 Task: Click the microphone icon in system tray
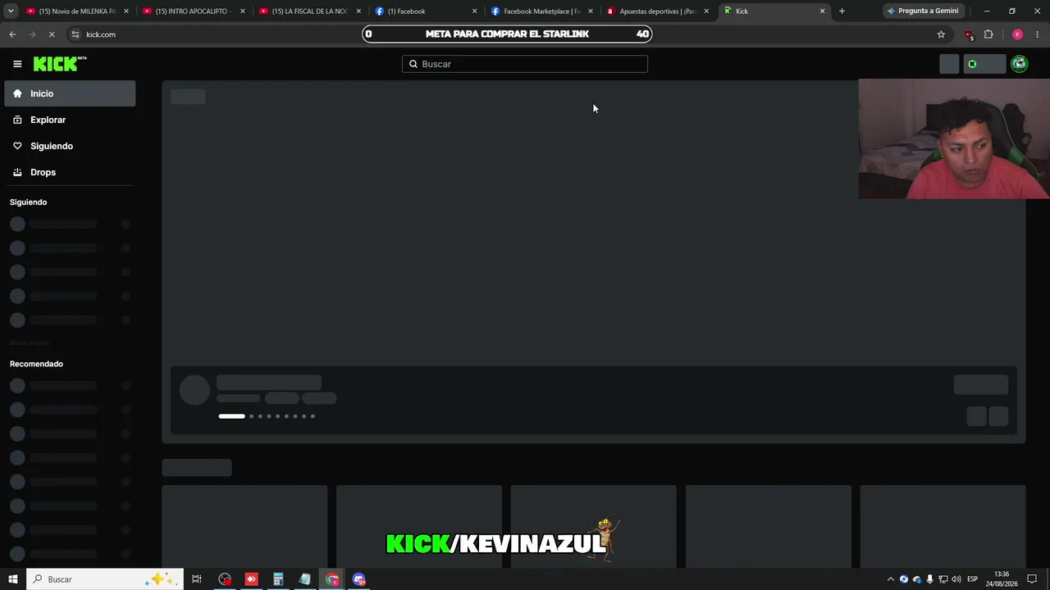point(930,579)
